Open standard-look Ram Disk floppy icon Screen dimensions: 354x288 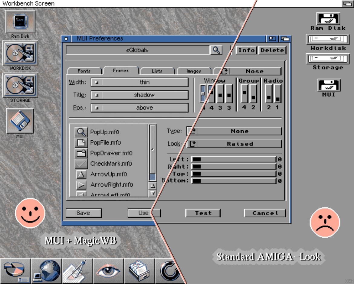click(x=328, y=18)
